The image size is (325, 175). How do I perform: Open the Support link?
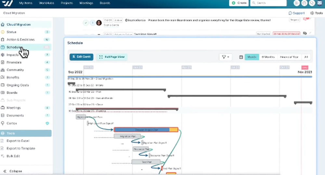click(296, 13)
